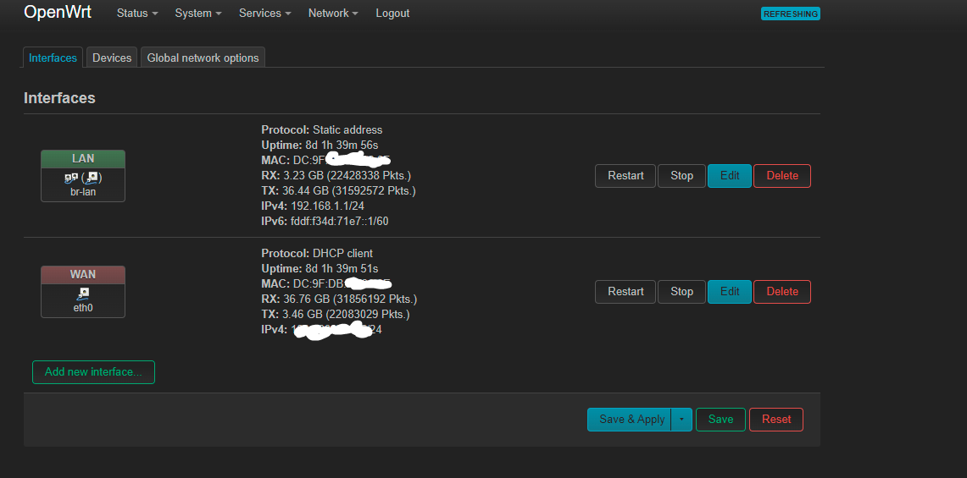The image size is (967, 478).
Task: Click the red WAN interface badge
Action: (x=83, y=275)
